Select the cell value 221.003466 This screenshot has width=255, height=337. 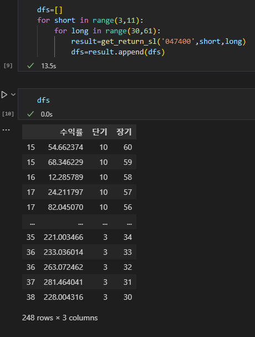pyautogui.click(x=63, y=237)
